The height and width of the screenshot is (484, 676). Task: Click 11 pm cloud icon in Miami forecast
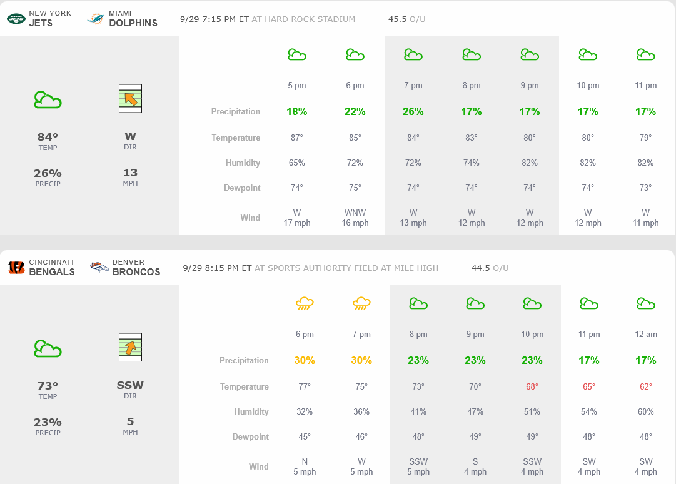coord(645,55)
